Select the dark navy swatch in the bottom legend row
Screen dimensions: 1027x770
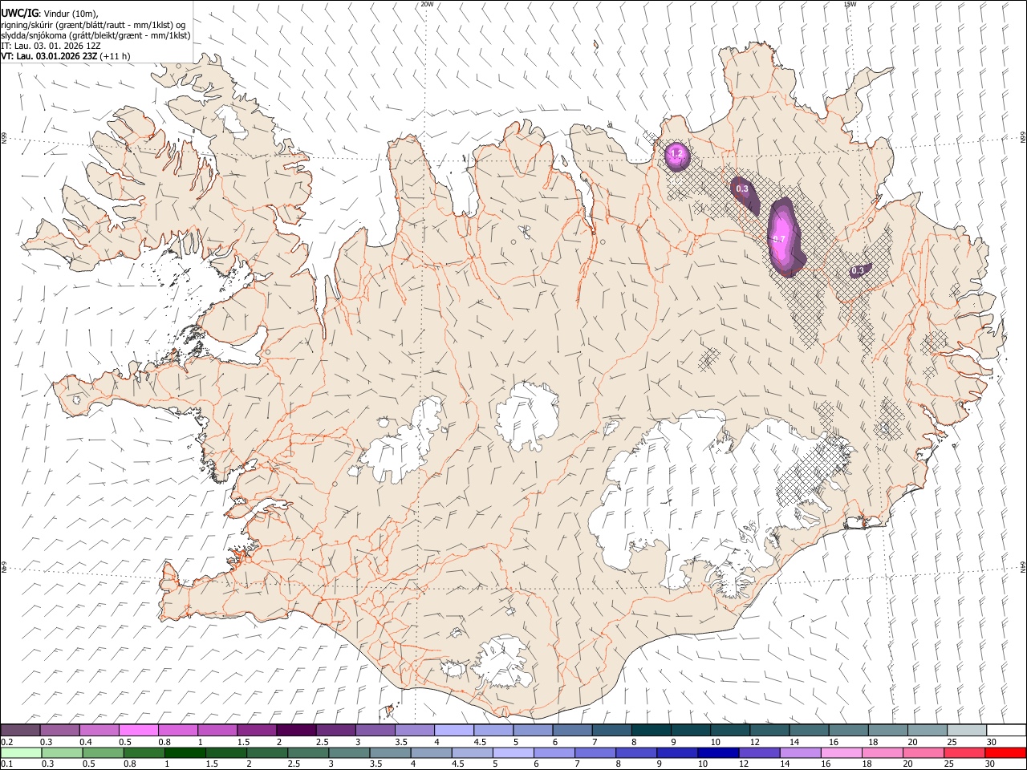coord(716,752)
